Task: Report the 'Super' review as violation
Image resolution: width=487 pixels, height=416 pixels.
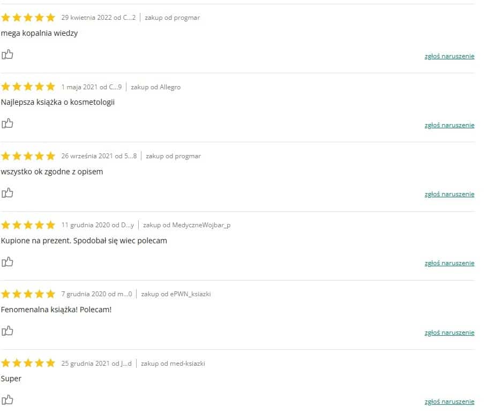Action: (449, 402)
